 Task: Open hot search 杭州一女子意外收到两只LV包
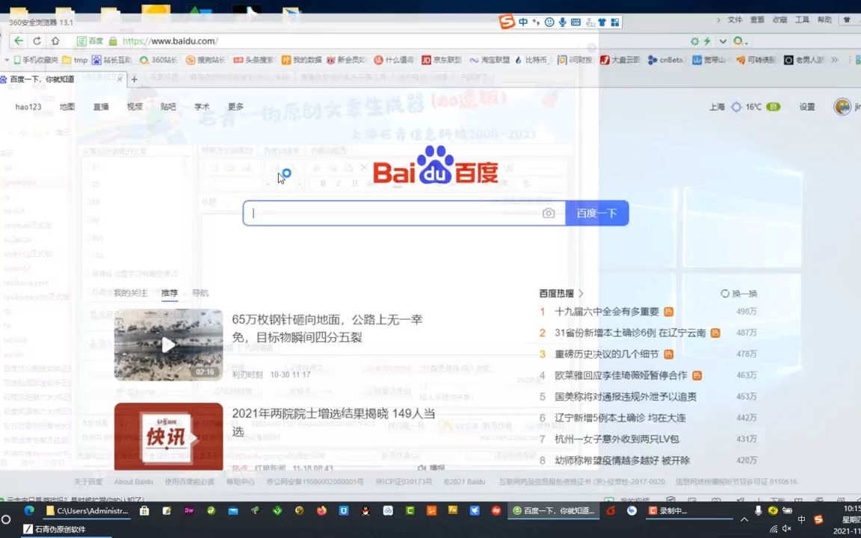(617, 439)
